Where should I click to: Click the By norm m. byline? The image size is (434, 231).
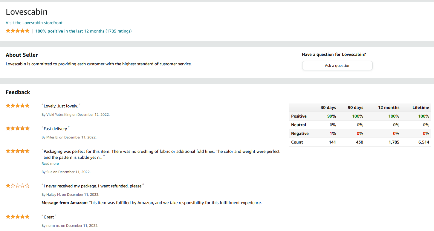[x=70, y=226]
